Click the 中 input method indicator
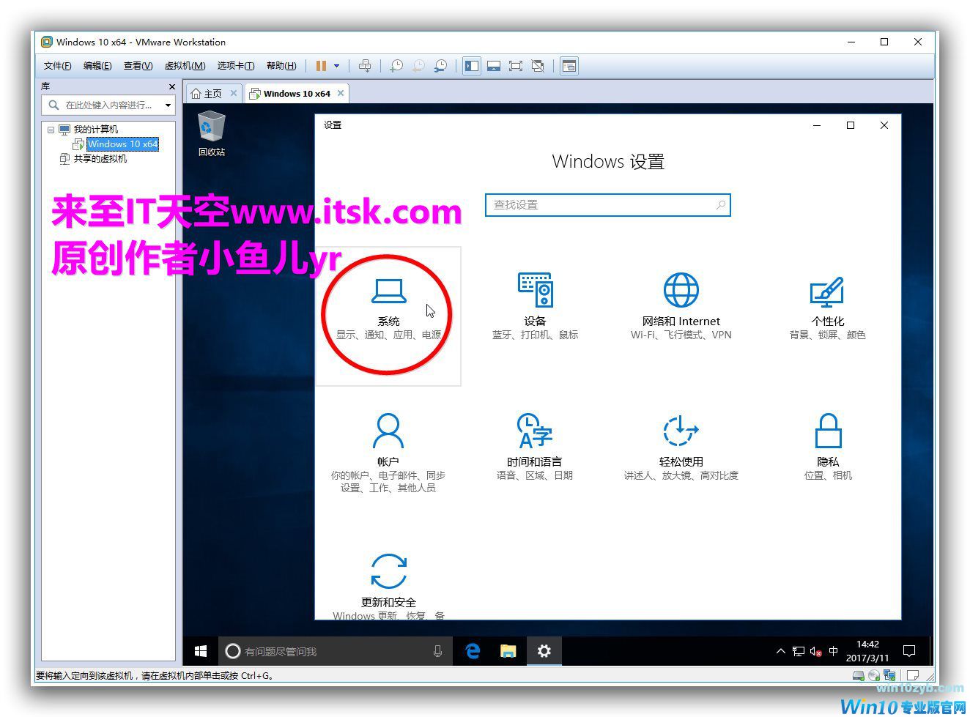This screenshot has height=717, width=970. (x=834, y=651)
